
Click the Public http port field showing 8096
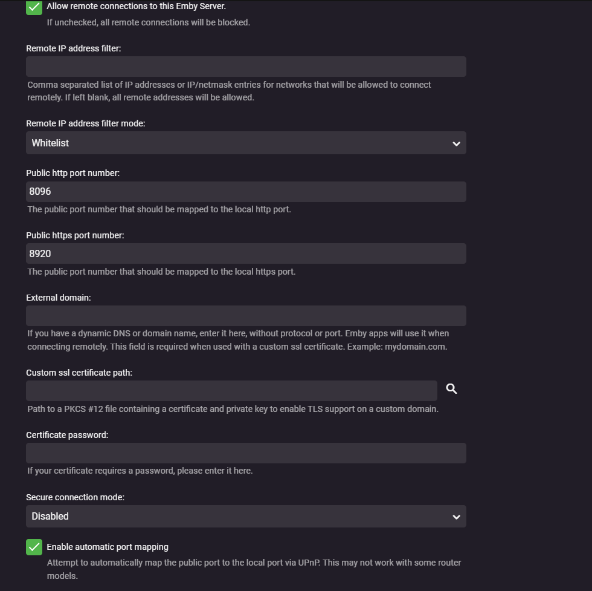[x=246, y=192]
